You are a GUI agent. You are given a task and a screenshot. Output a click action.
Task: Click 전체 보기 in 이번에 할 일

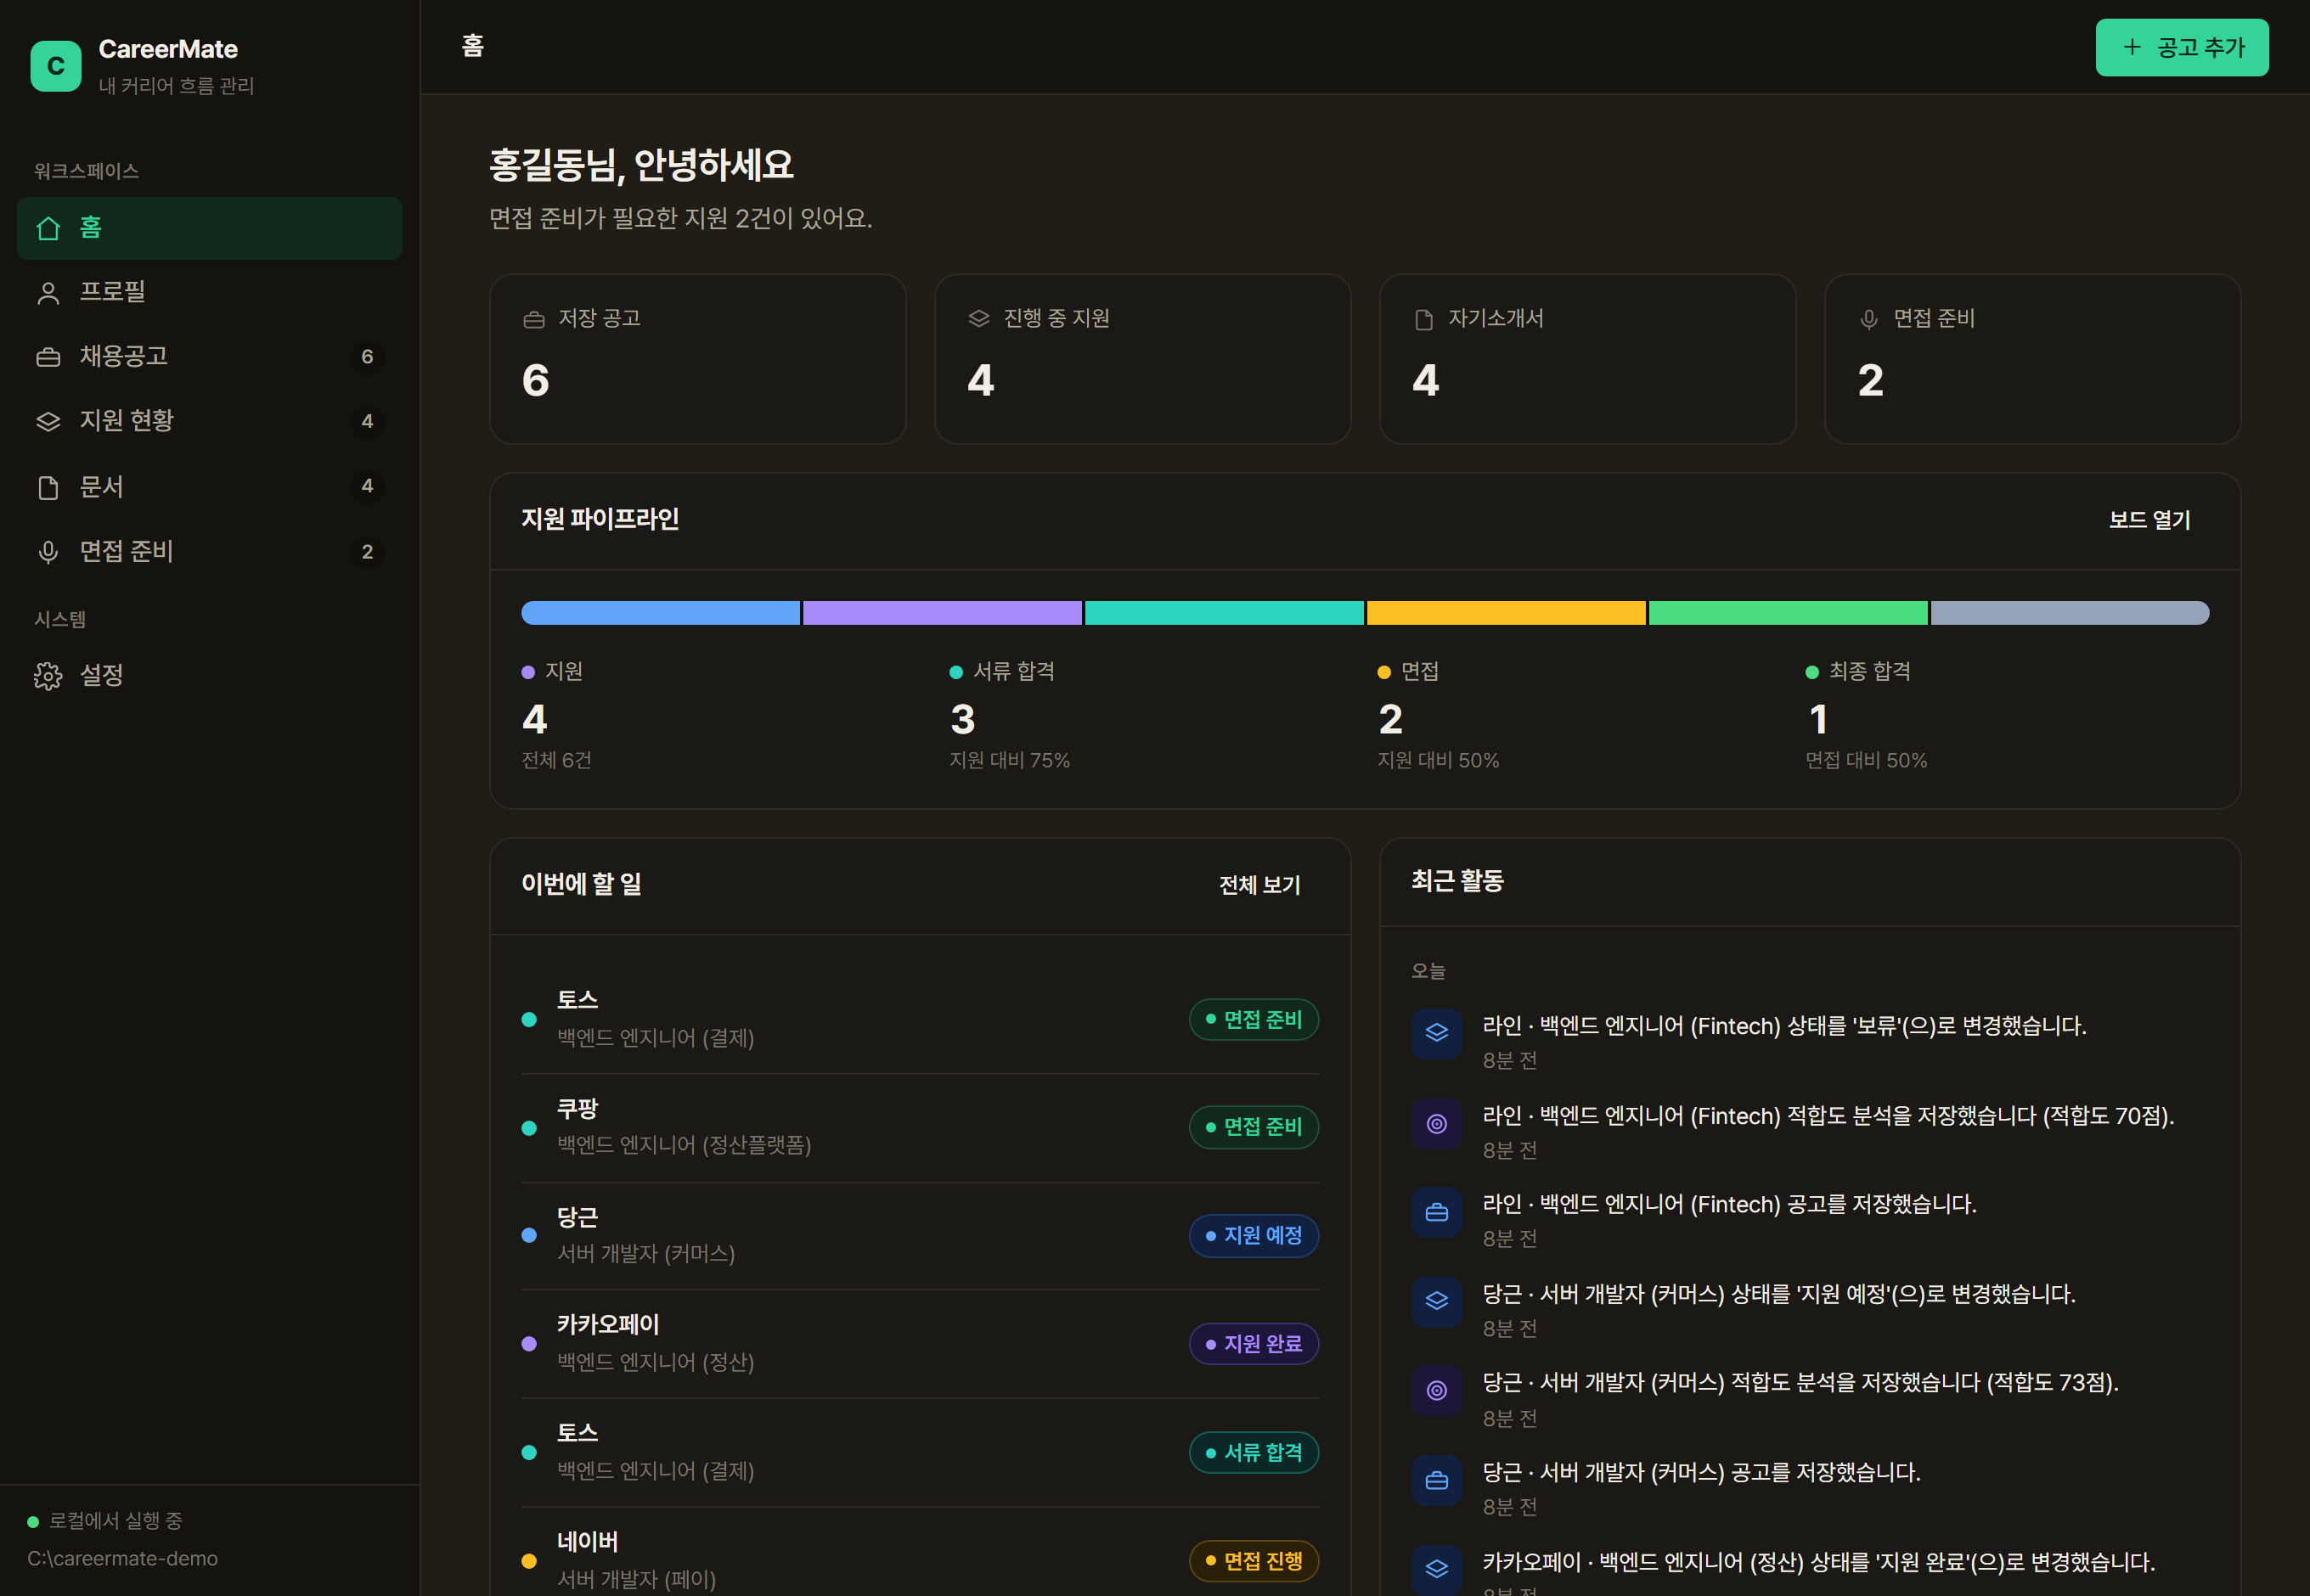[1259, 885]
